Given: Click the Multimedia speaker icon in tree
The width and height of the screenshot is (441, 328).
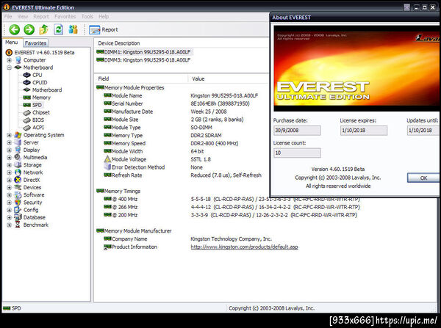Looking at the screenshot, I should tap(18, 157).
